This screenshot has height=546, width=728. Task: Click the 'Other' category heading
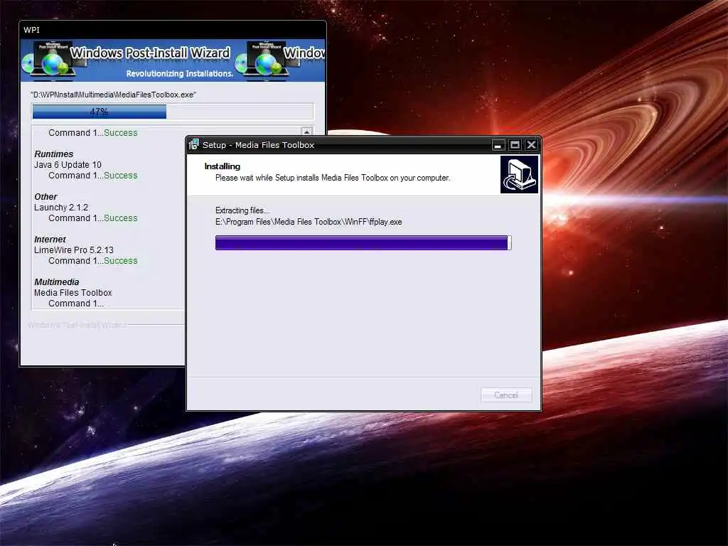click(45, 197)
